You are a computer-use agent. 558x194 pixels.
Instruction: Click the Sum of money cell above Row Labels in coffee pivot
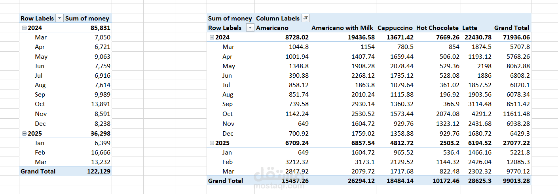(230, 18)
